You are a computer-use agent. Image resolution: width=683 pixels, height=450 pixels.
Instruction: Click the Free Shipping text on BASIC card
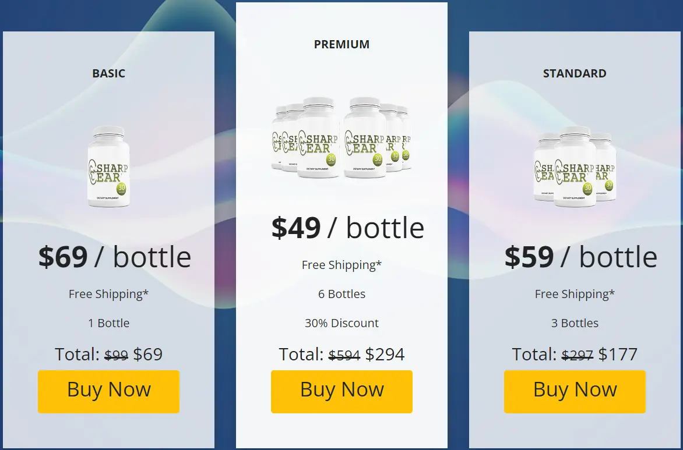[108, 294]
